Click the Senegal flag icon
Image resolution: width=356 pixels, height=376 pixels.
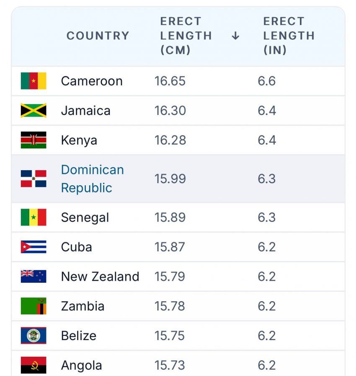coord(34,217)
